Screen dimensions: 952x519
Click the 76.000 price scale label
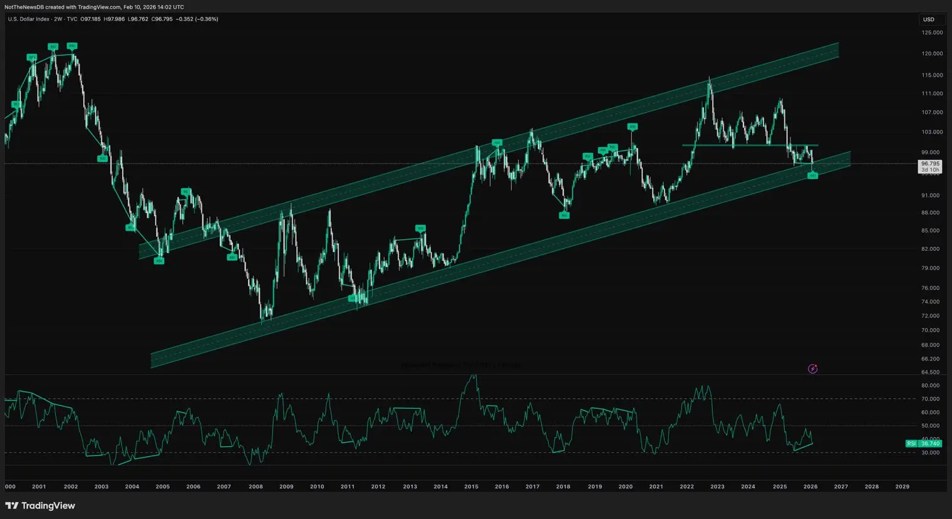pyautogui.click(x=931, y=288)
